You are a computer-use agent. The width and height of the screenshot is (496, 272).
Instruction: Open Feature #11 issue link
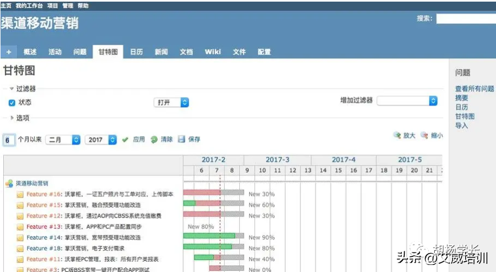click(x=43, y=259)
